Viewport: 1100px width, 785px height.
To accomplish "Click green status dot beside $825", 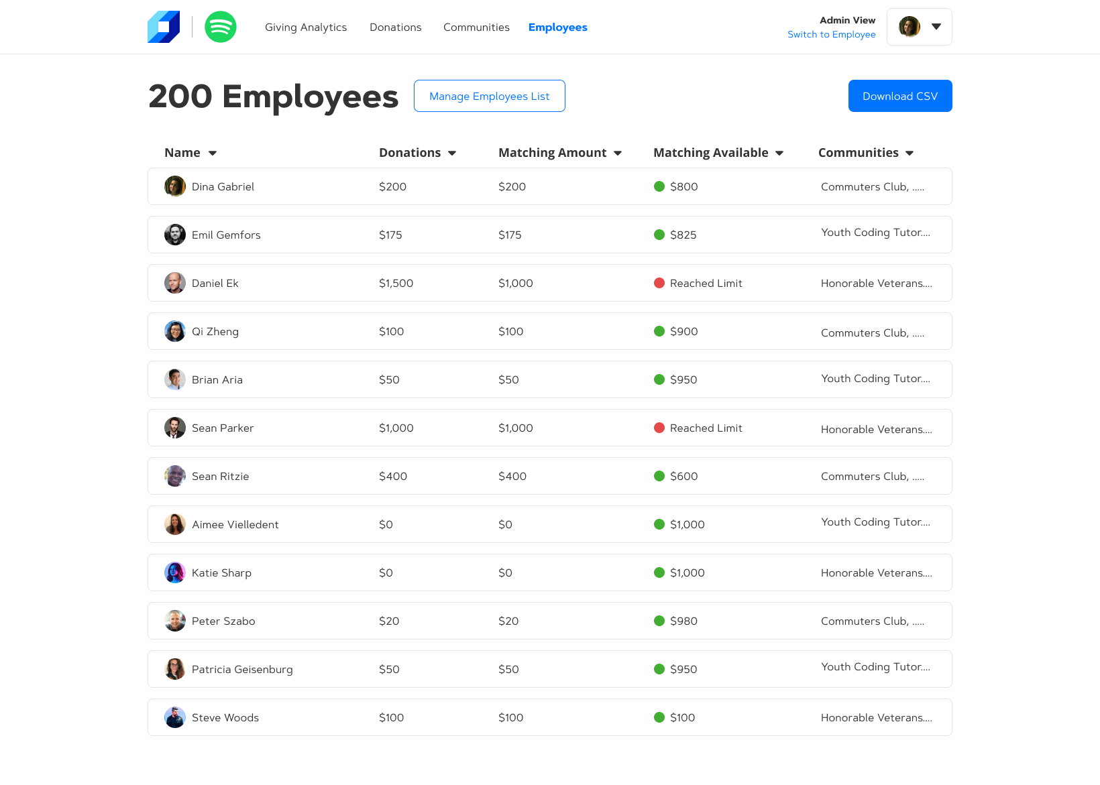I will [x=659, y=235].
